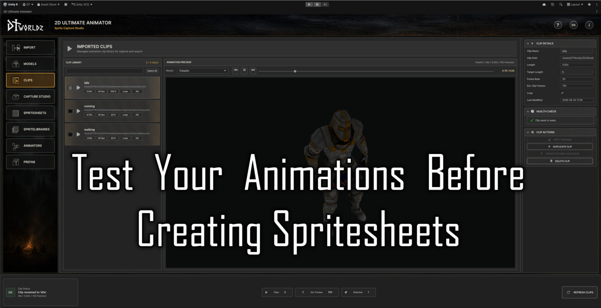This screenshot has height=308, width=601.
Task: Click the Selected count indicator in the status bar
Action: coord(358,292)
